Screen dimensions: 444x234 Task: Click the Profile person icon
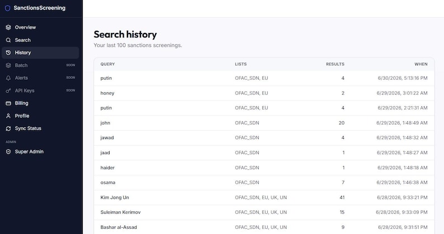tap(8, 116)
